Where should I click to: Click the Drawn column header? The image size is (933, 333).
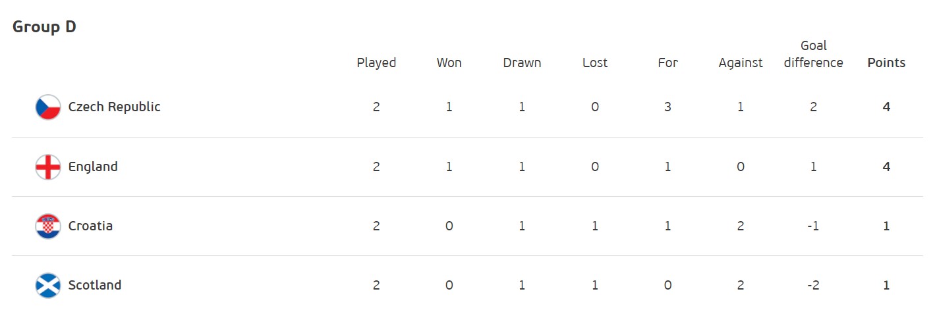(522, 63)
